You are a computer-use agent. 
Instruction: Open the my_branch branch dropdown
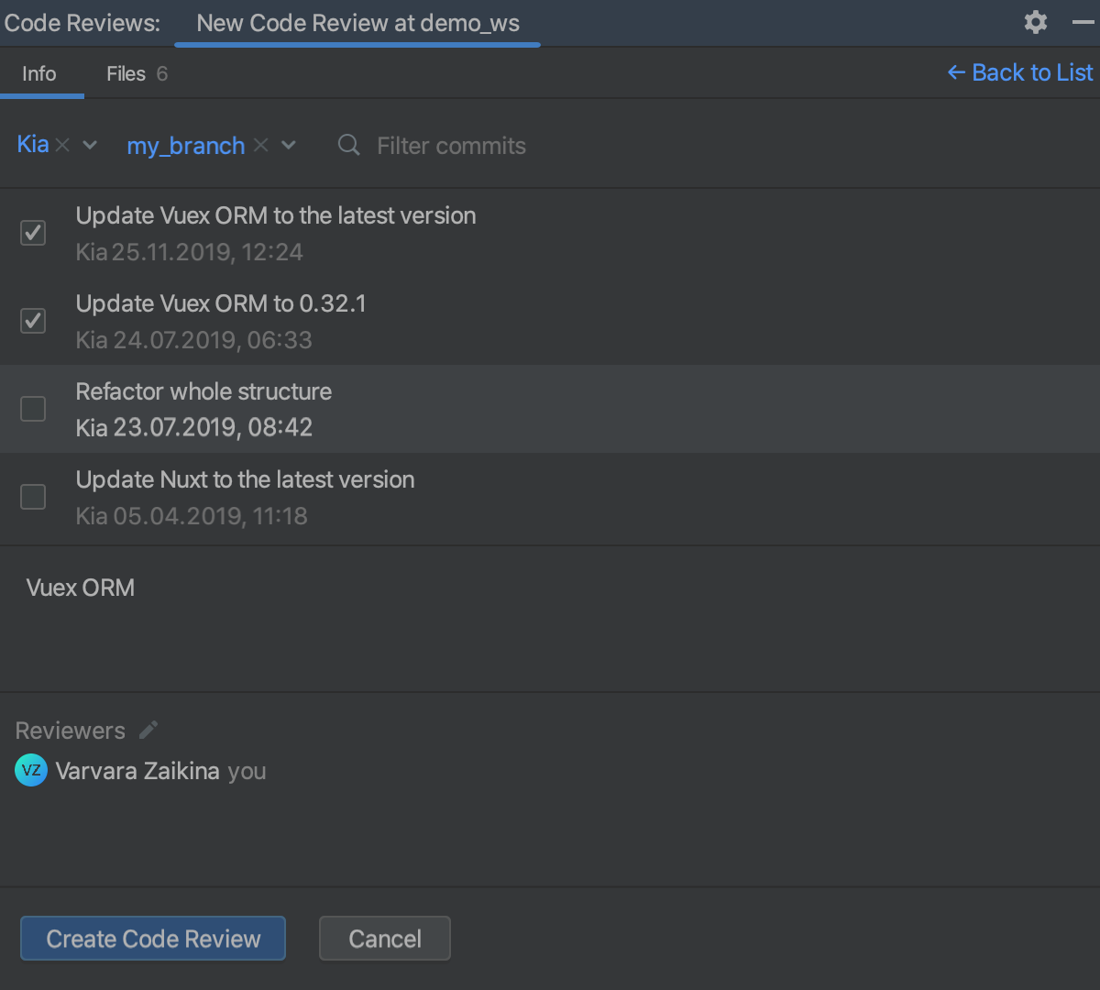(x=288, y=144)
